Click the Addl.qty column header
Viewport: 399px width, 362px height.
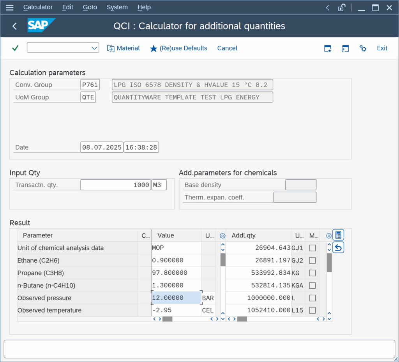(x=259, y=235)
